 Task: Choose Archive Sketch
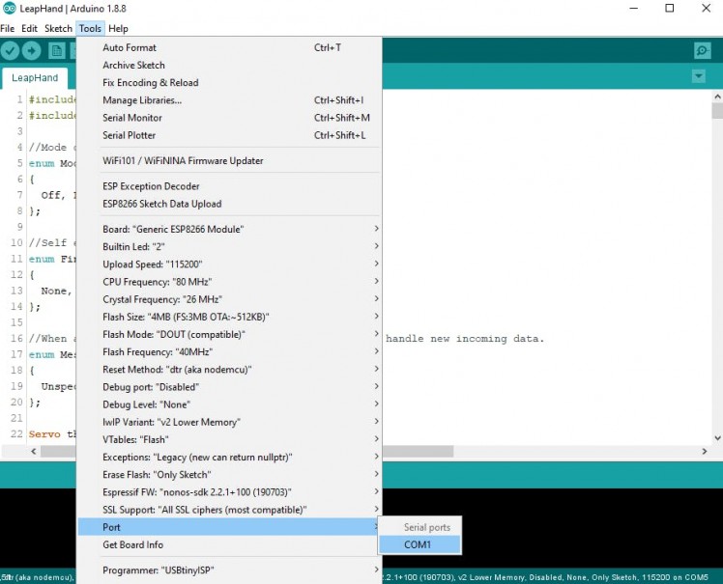229,66
